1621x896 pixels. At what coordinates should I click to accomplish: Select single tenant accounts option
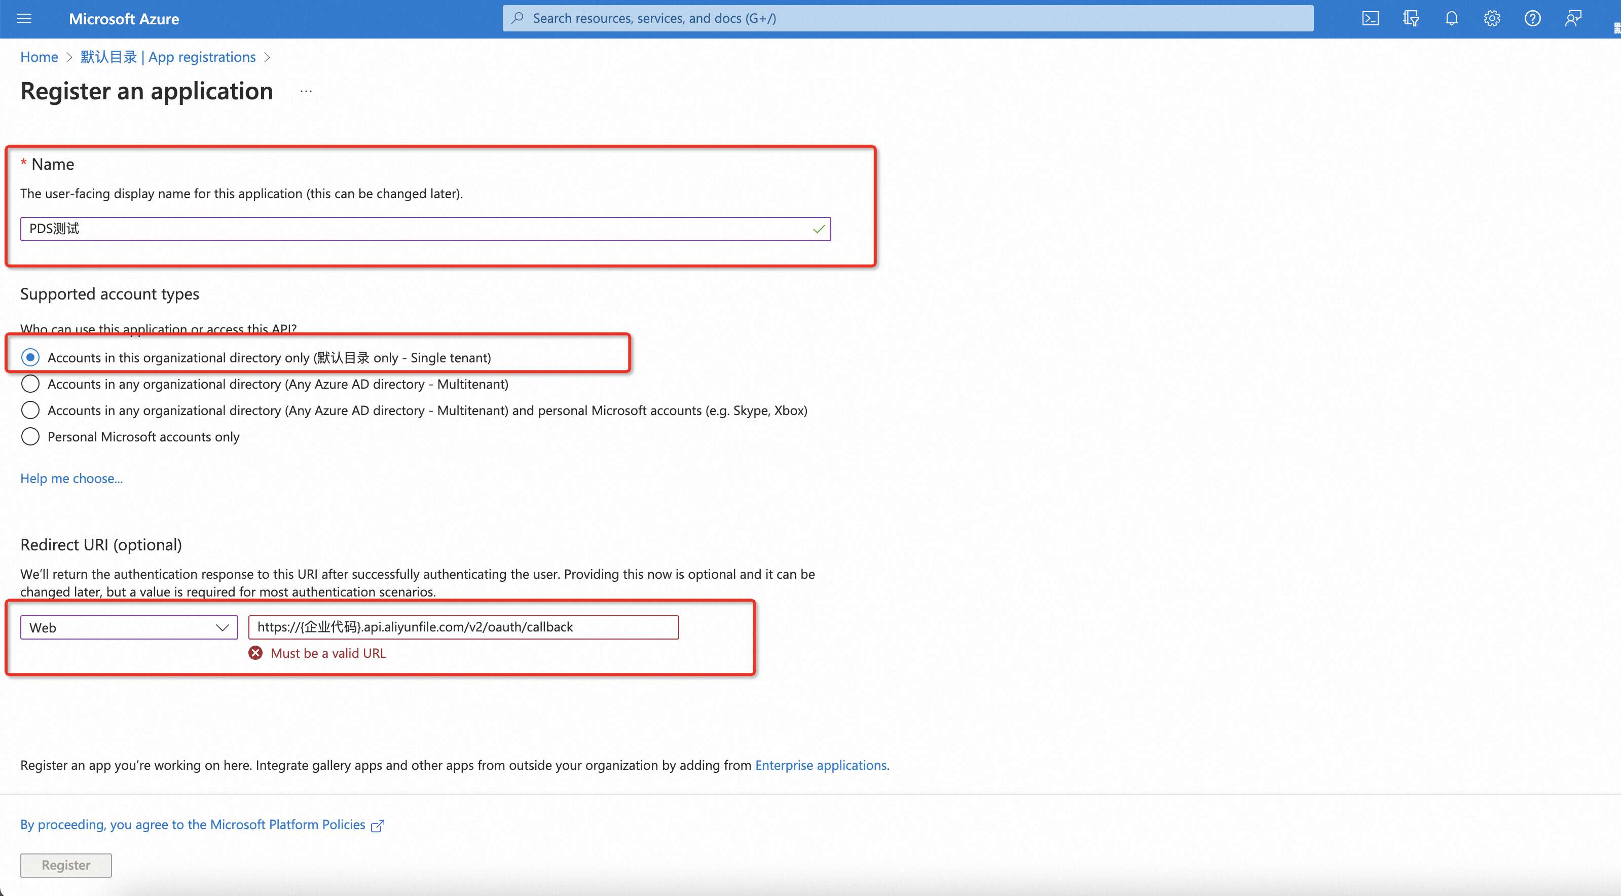[30, 357]
